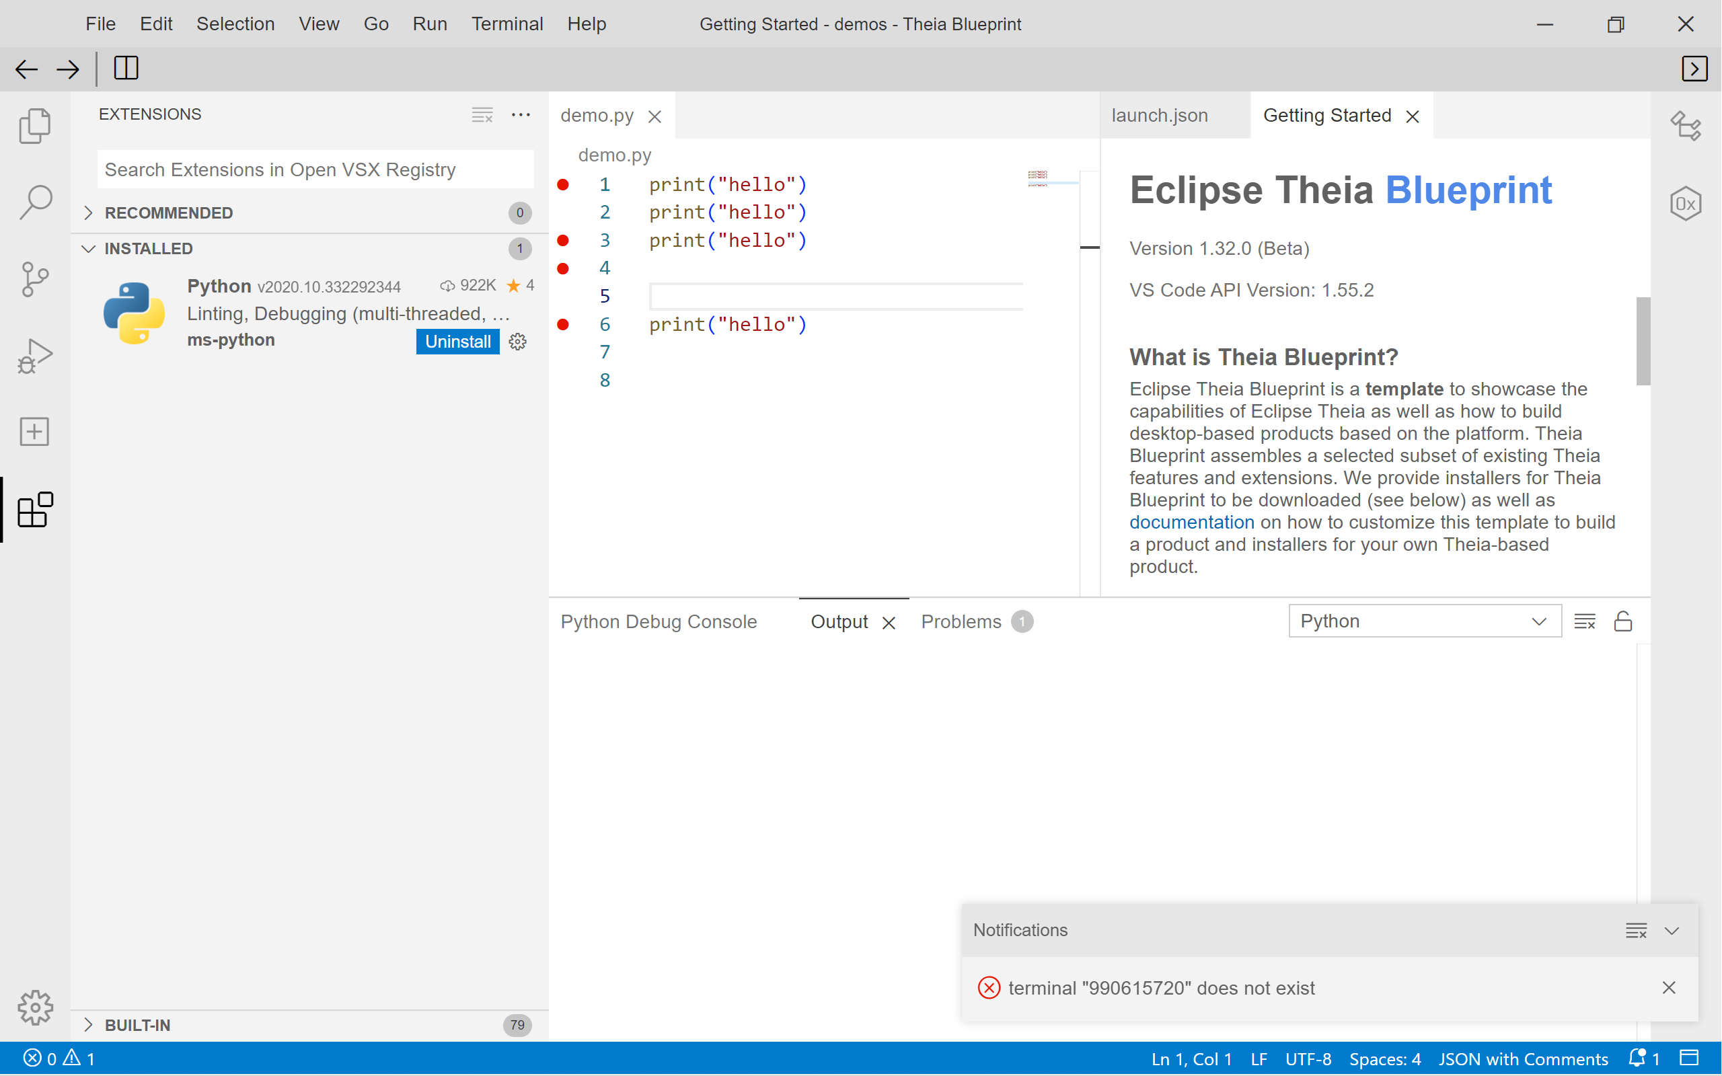Screen dimensions: 1722x1076
Task: Open the Run and Debug view
Action: (34, 354)
